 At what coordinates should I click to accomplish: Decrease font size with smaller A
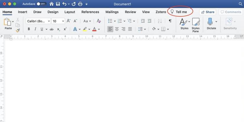tap(75, 21)
